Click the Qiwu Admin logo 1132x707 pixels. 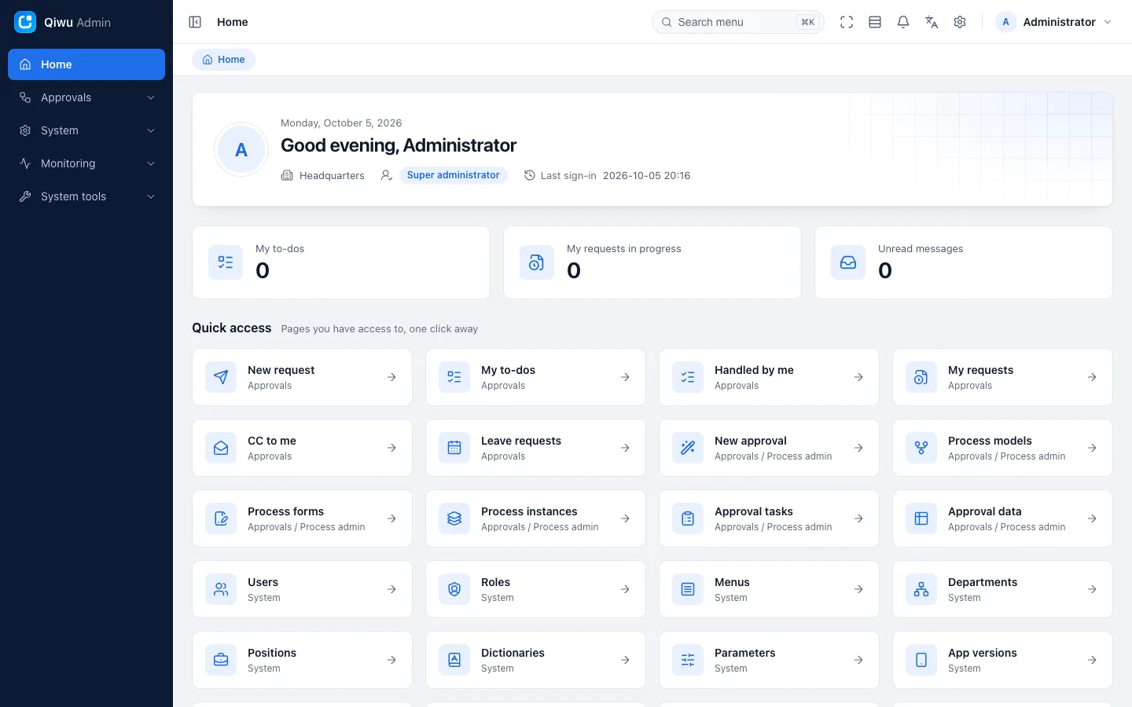click(25, 22)
